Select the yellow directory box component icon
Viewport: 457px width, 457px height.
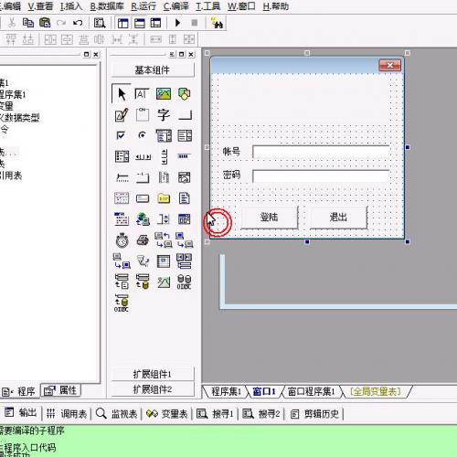click(164, 198)
